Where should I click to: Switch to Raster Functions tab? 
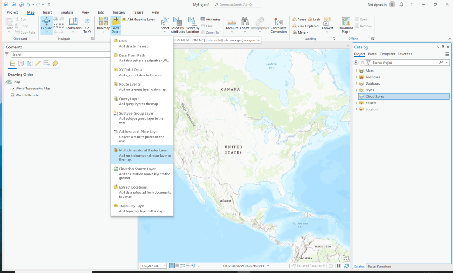(x=379, y=266)
